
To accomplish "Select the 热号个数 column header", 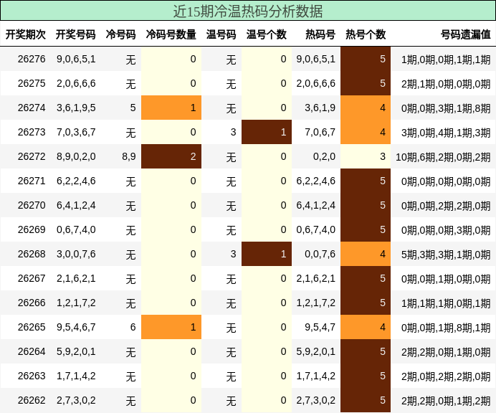I will click(366, 34).
